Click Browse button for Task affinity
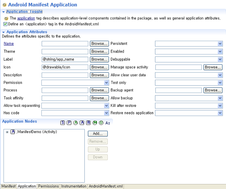This screenshot has height=189, width=226. pos(99,98)
